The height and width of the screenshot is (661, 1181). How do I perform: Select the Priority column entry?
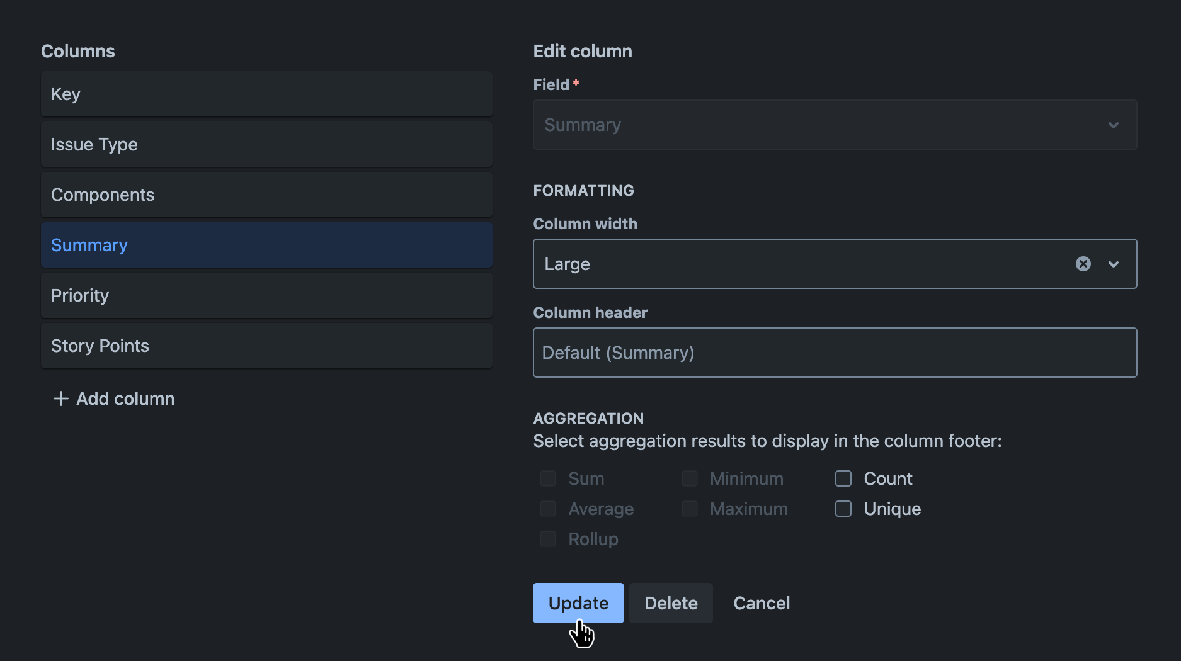tap(266, 295)
